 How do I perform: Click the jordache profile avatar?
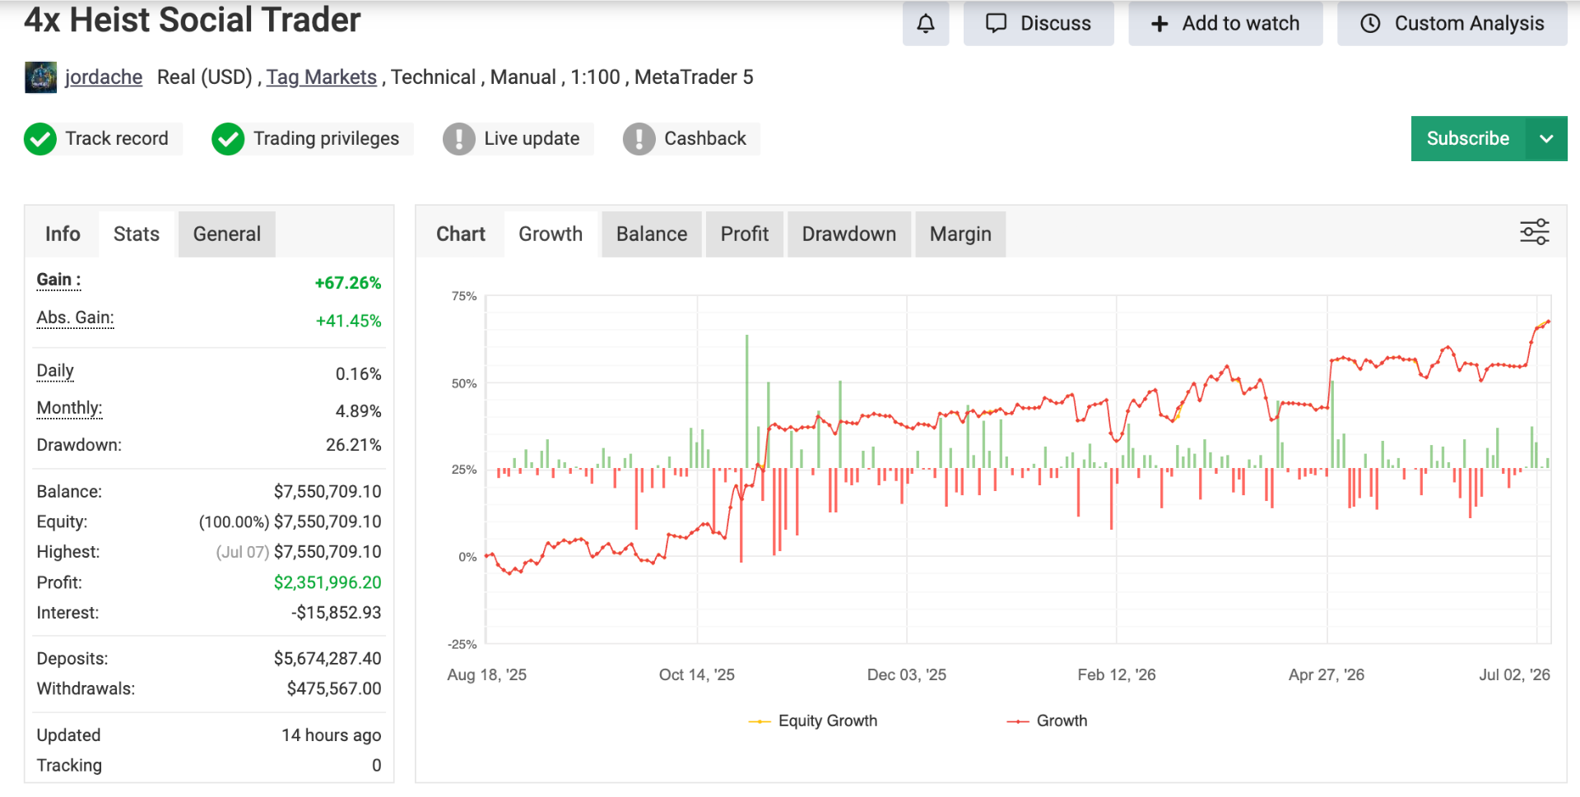click(x=40, y=77)
